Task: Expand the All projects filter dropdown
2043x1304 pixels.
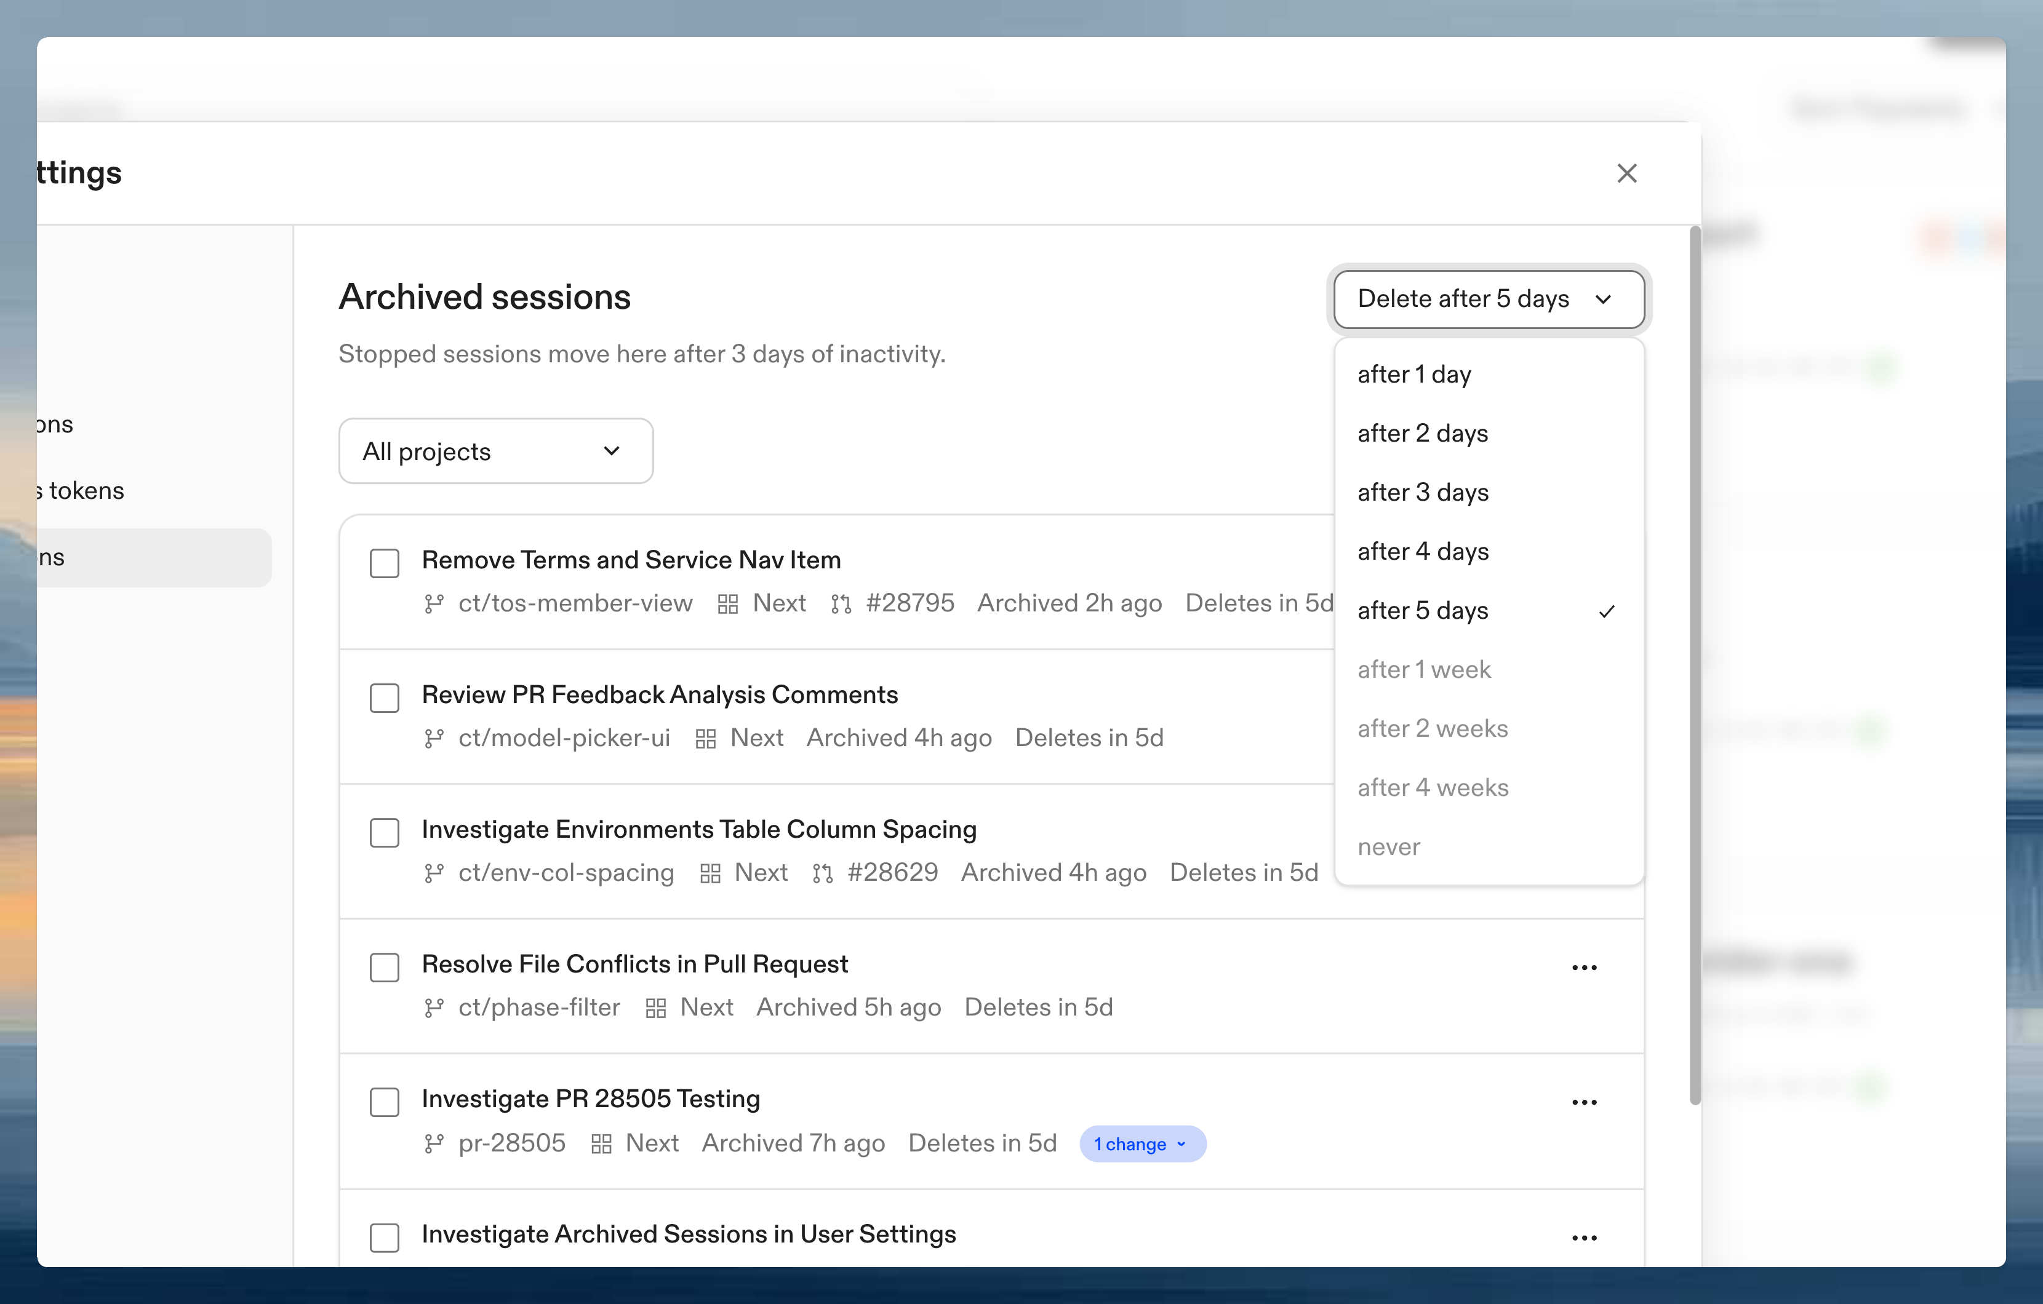Action: click(495, 451)
